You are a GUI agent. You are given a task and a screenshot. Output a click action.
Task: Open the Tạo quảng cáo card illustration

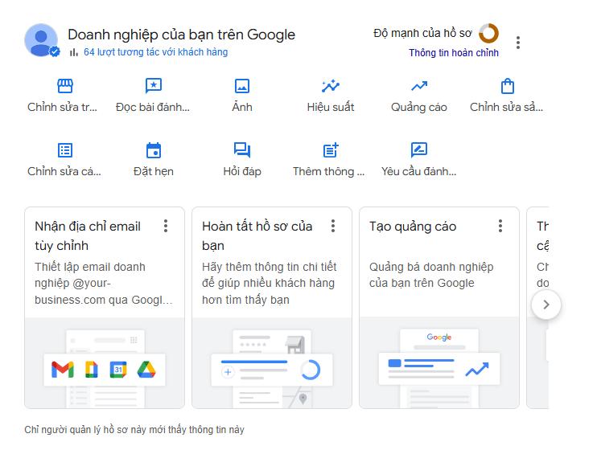tap(438, 363)
